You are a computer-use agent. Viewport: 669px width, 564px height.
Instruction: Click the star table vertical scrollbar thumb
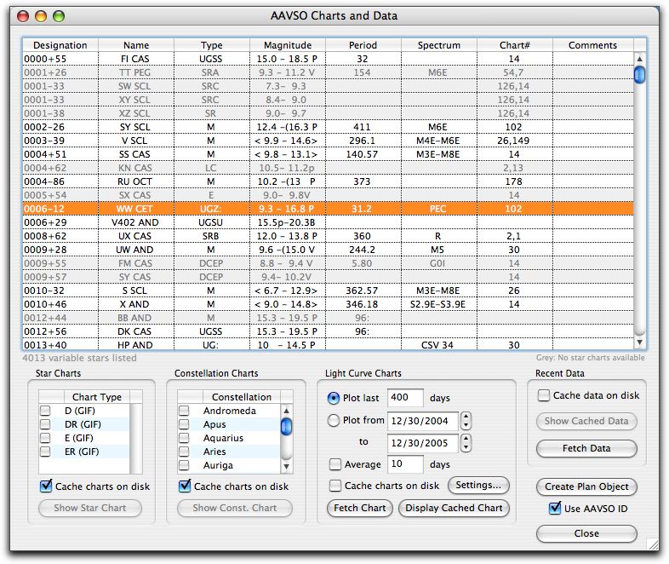[x=639, y=75]
